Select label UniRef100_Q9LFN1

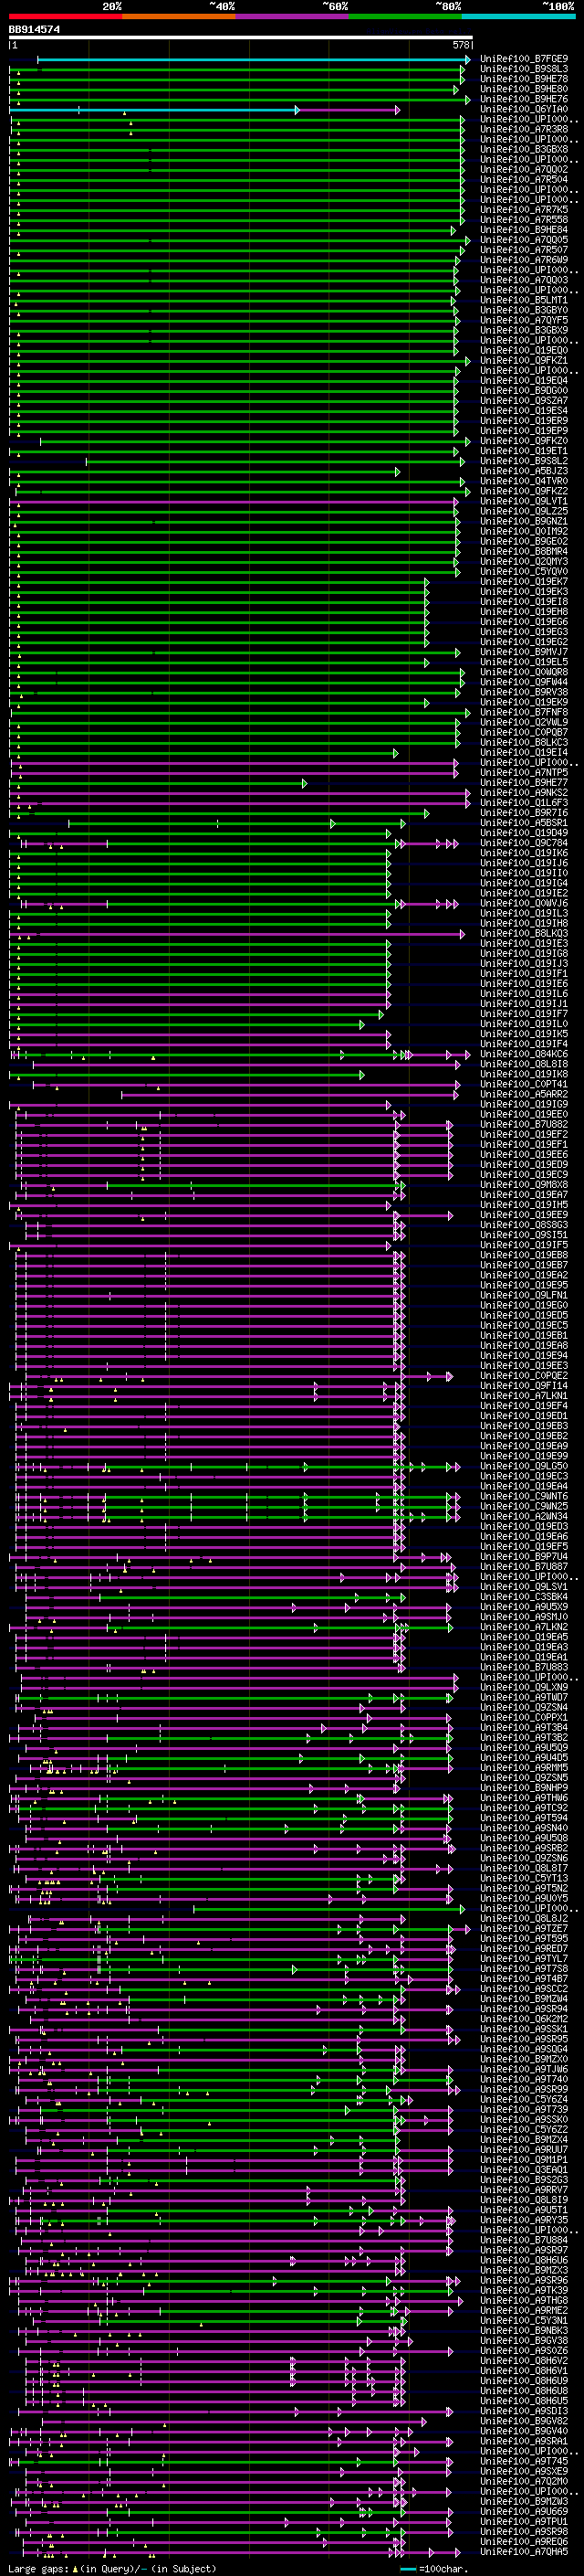pyautogui.click(x=524, y=1295)
